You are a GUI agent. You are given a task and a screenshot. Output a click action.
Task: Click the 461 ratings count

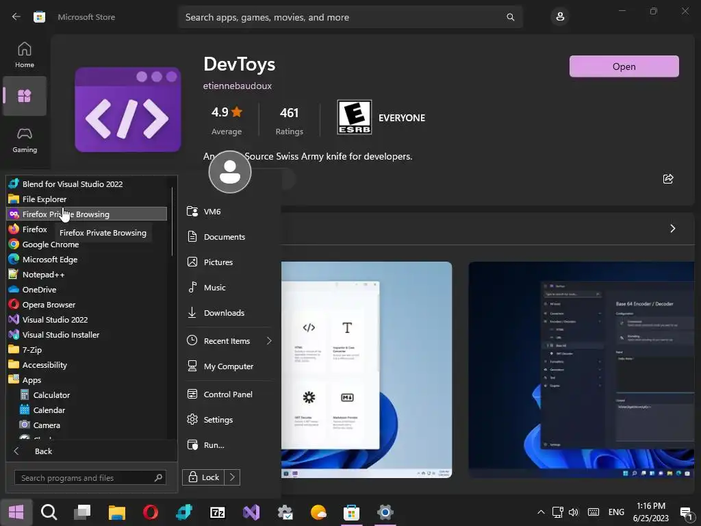[x=290, y=113]
